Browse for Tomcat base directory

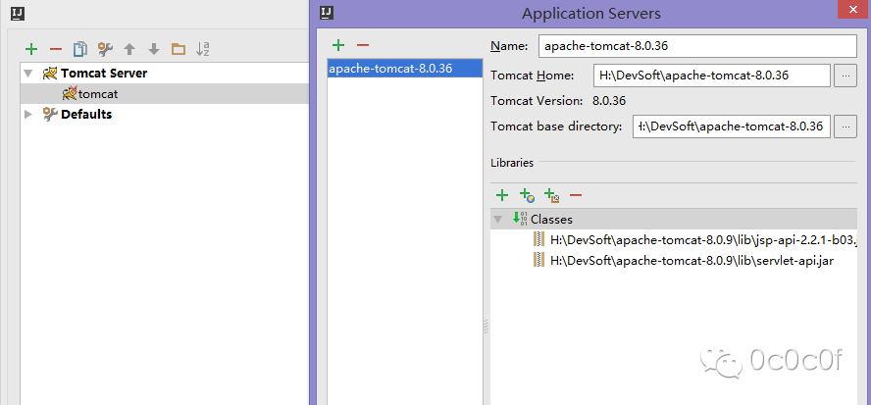(x=845, y=127)
